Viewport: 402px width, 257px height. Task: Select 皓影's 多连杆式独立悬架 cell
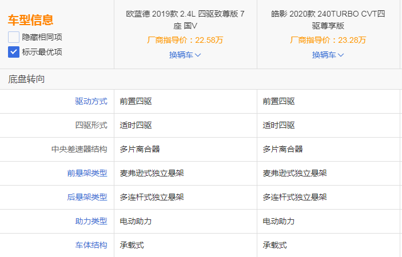pyautogui.click(x=294, y=197)
